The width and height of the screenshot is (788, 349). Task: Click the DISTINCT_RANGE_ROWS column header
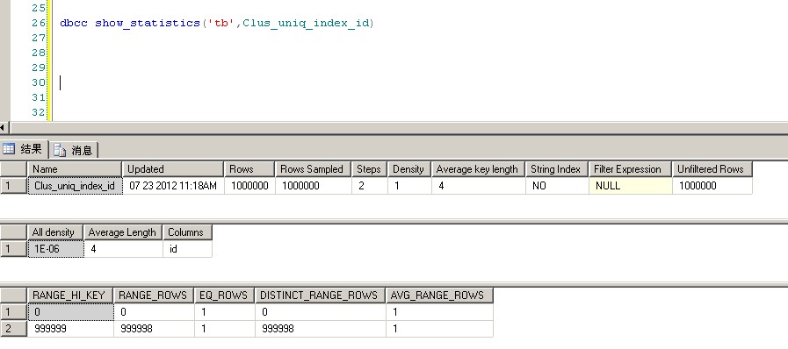click(x=320, y=296)
